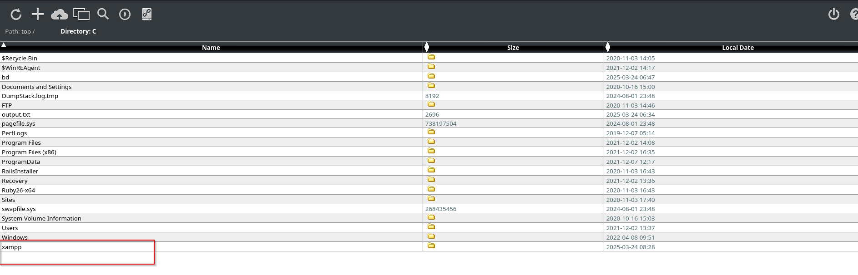This screenshot has height=275, width=858.
Task: Click the folder icon in the Sites row
Action: pyautogui.click(x=431, y=199)
